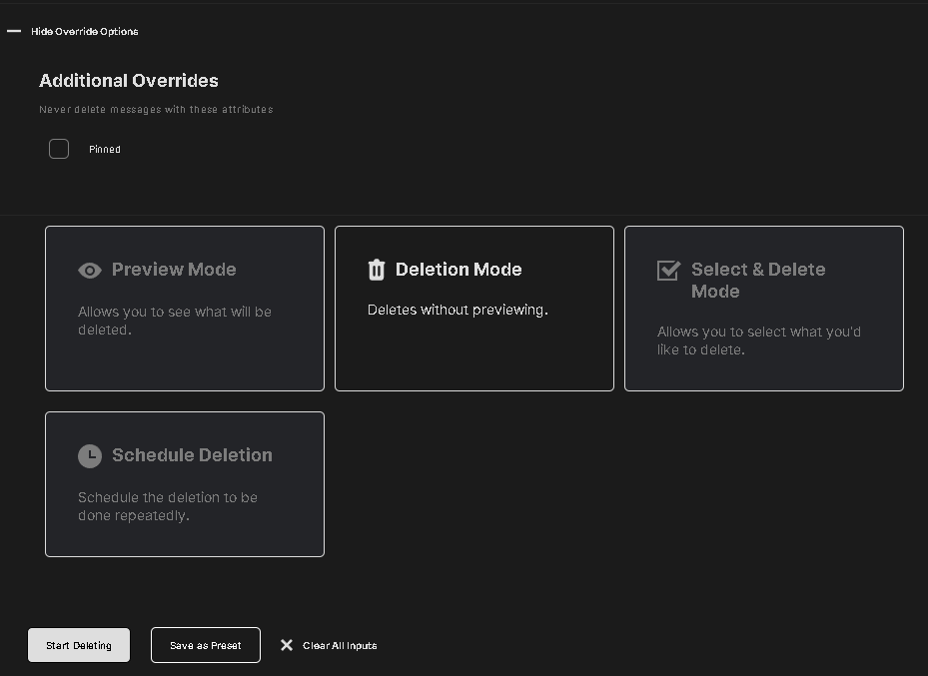The image size is (928, 676).
Task: Choose the Select & Delete Mode card
Action: pos(764,309)
